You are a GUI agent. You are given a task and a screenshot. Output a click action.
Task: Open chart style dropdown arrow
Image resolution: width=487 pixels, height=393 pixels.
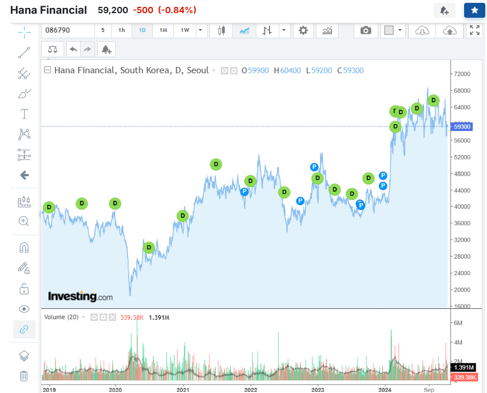[284, 30]
